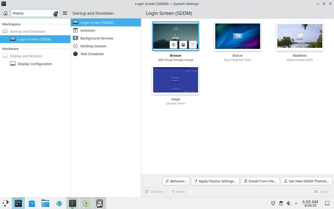
Task: Click the muted volume tray icon
Action: (289, 203)
